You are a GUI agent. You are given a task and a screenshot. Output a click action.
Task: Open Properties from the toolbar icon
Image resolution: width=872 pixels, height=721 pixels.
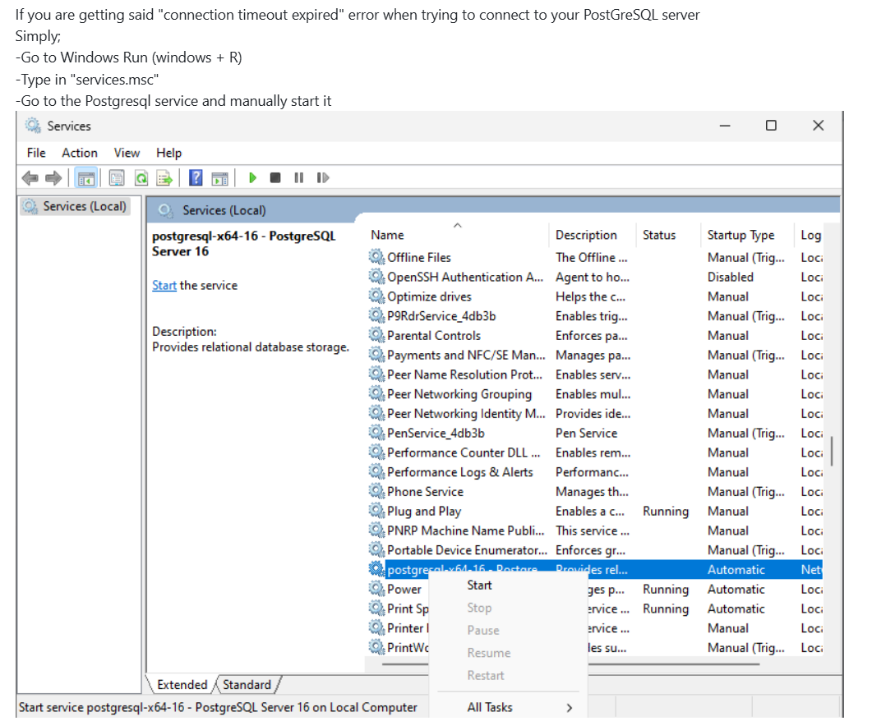click(x=117, y=177)
